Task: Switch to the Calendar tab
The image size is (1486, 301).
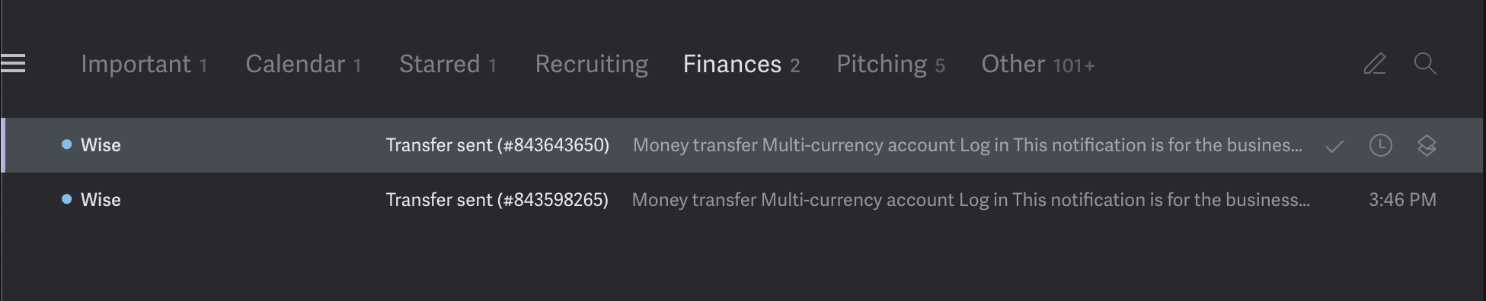Action: click(x=303, y=65)
